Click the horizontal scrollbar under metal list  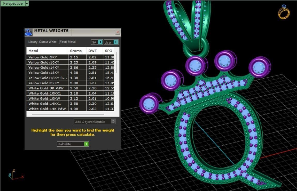point(68,114)
